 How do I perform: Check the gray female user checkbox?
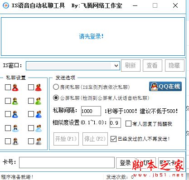tap(31, 141)
